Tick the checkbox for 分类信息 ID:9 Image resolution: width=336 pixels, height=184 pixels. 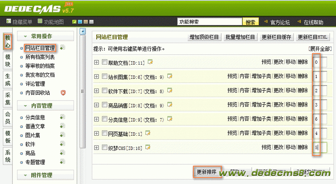point(104,119)
